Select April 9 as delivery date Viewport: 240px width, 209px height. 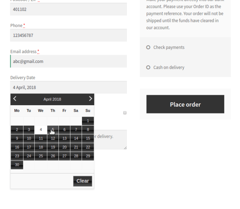pos(17,138)
